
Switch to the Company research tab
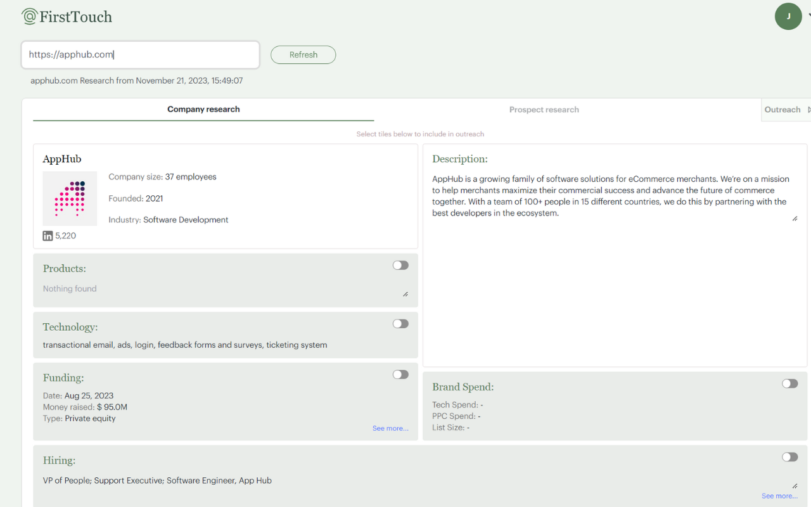click(203, 109)
